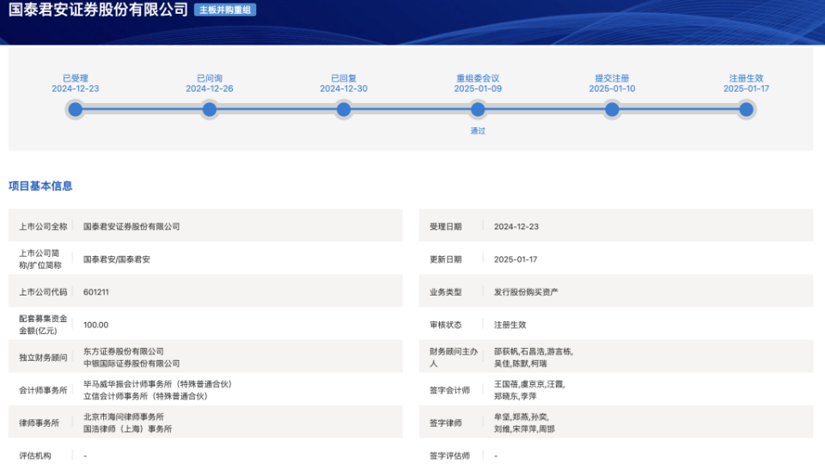Click the 评估机构 field label
The width and height of the screenshot is (825, 475).
click(x=35, y=456)
